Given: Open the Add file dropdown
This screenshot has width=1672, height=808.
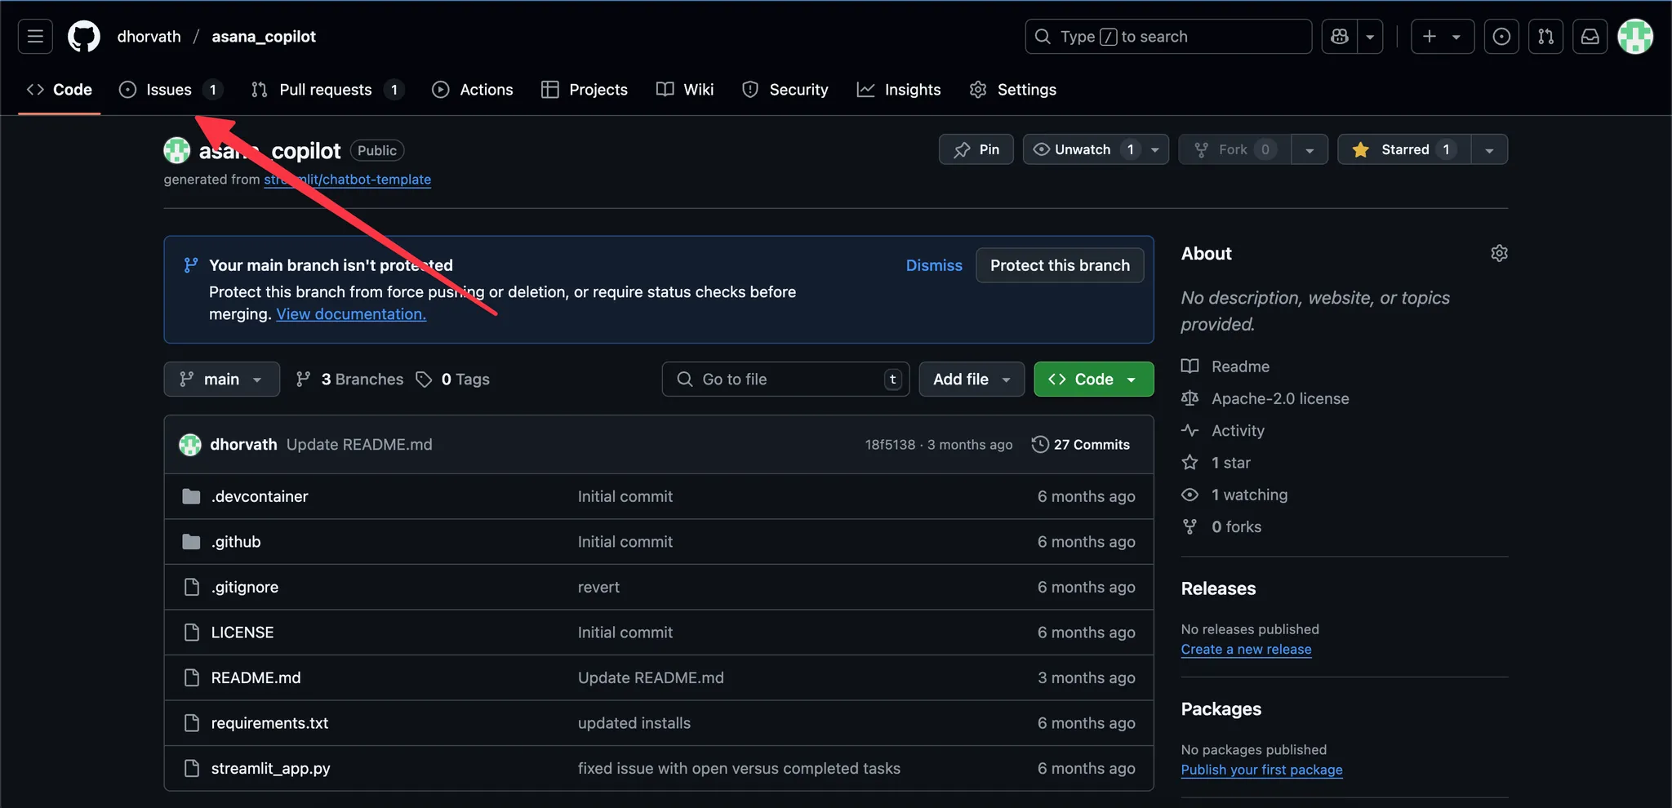Looking at the screenshot, I should [x=972, y=380].
